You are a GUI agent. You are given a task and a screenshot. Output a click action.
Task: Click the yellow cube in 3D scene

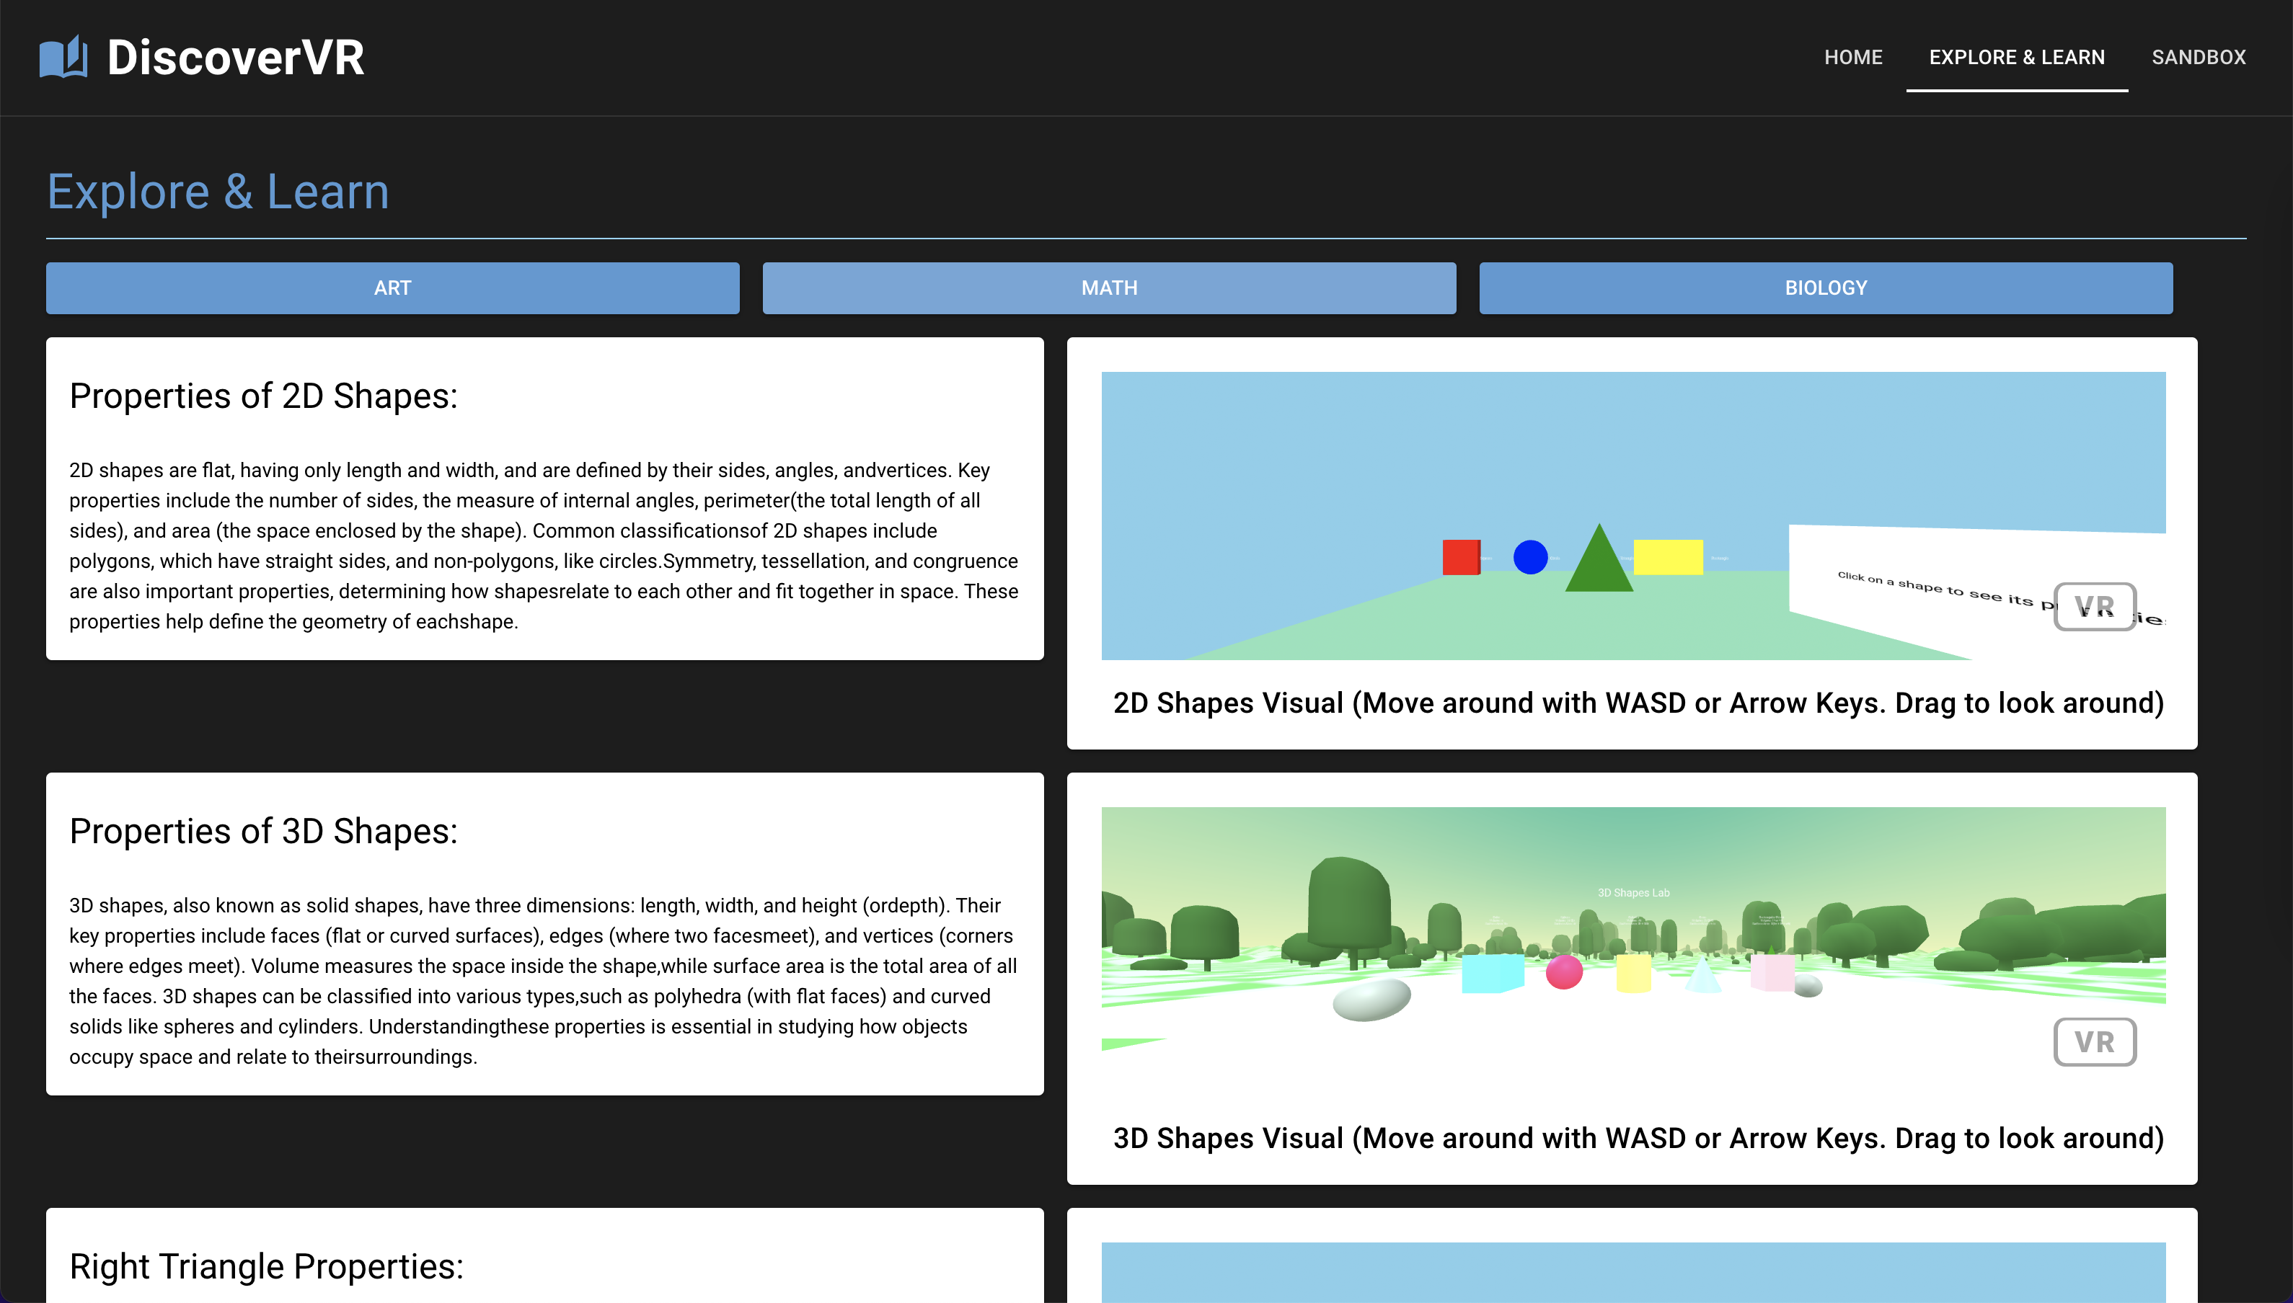1633,974
